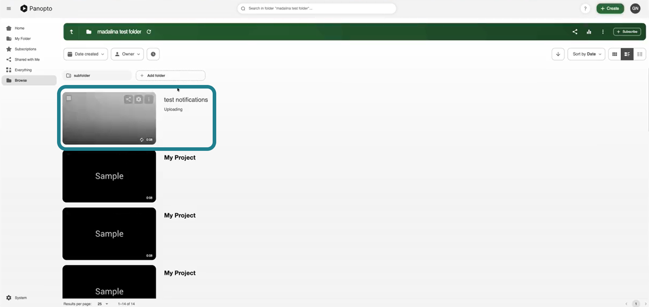
Task: Refresh the madalina test folder
Action: click(x=149, y=32)
